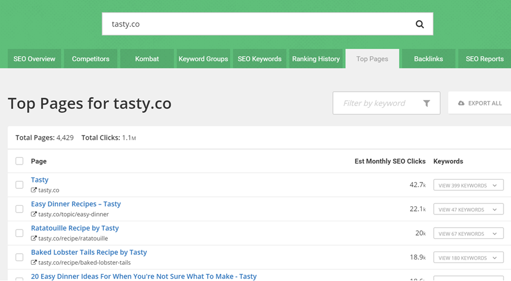Click the search magnifier icon

tap(420, 24)
